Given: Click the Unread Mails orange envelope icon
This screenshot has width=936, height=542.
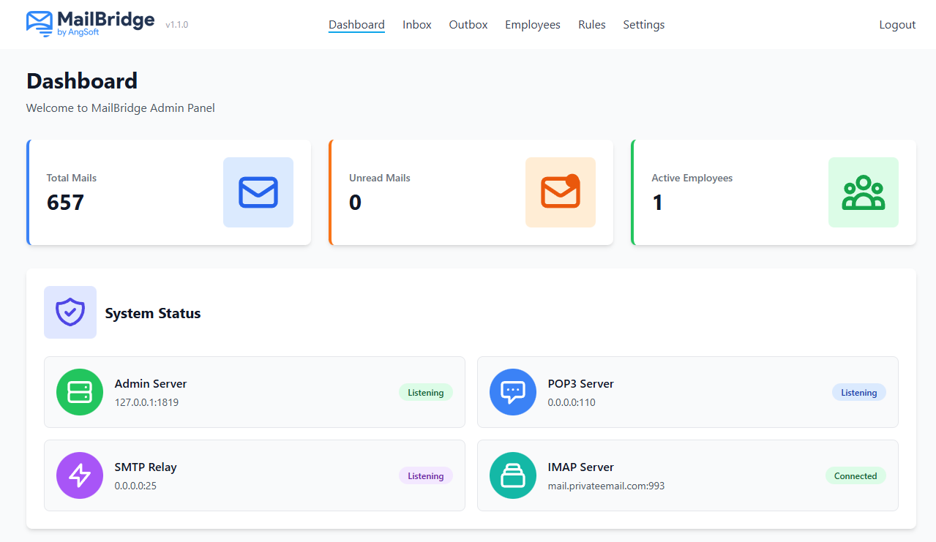Looking at the screenshot, I should coord(560,192).
